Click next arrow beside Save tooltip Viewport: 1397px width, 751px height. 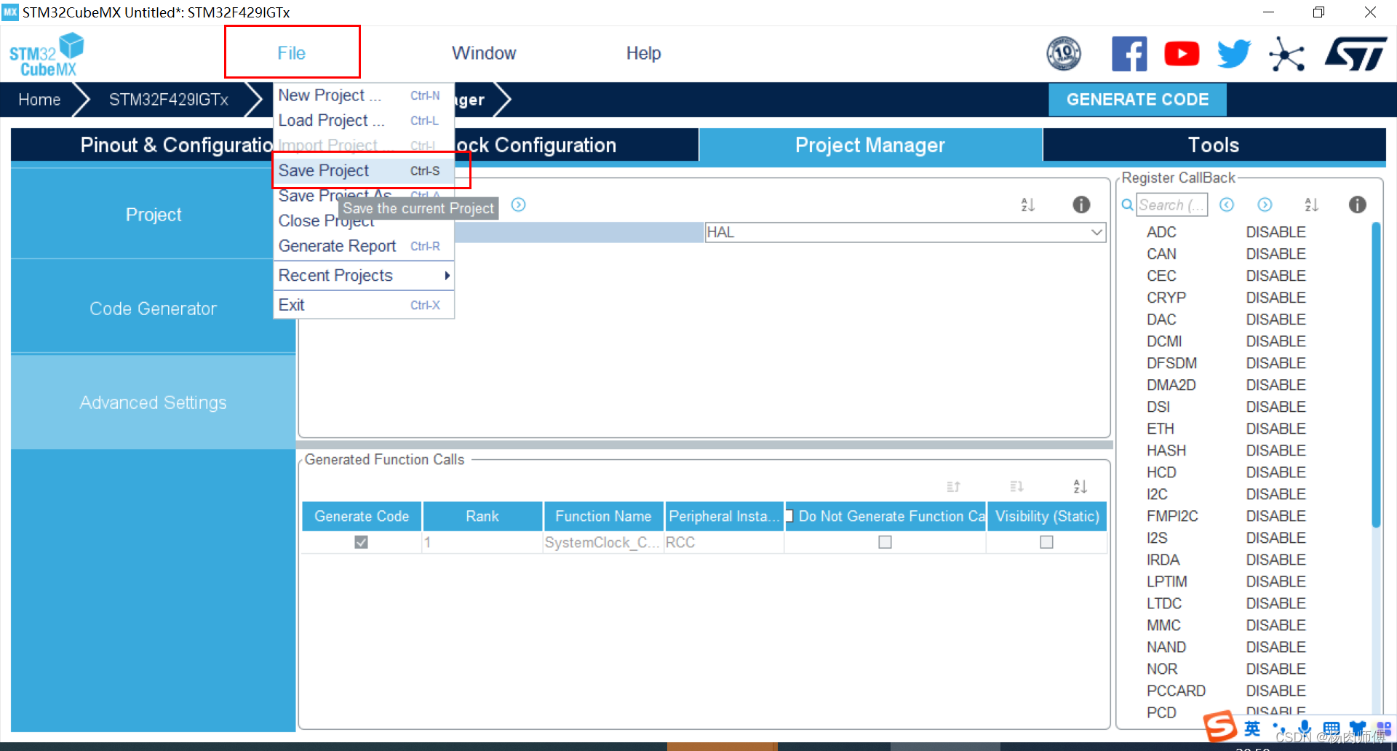518,204
